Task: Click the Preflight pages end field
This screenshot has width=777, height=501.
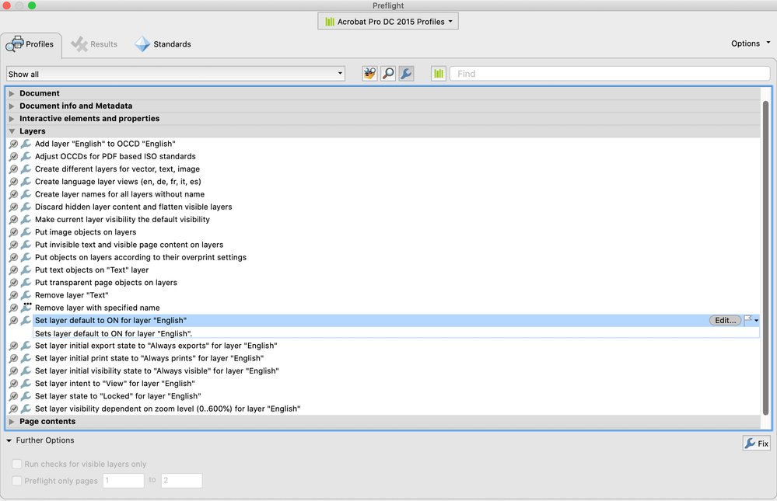Action: [181, 480]
